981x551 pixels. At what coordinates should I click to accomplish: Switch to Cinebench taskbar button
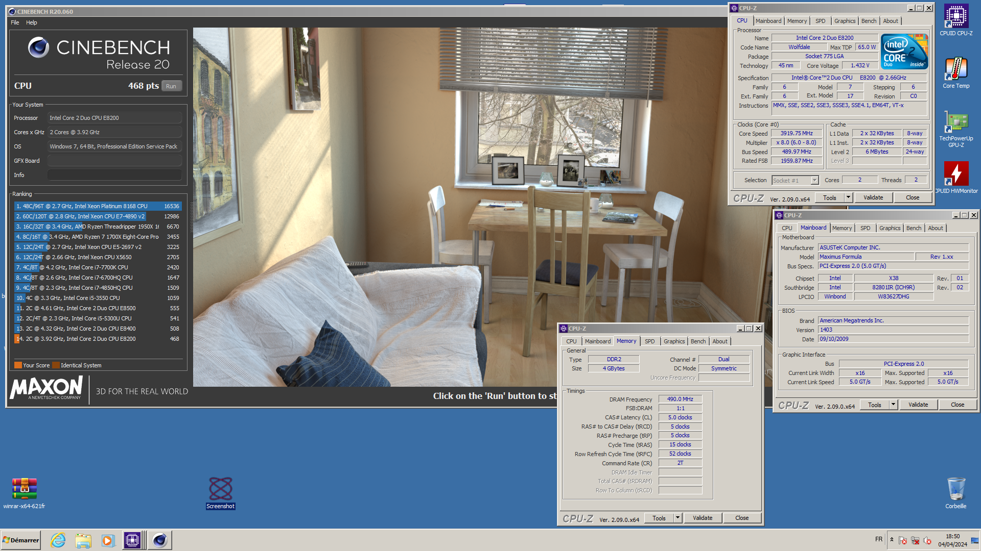160,540
